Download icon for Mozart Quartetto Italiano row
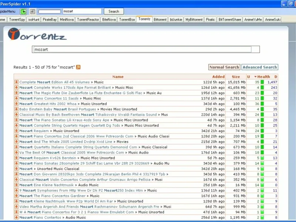The width and height of the screenshot is (296, 222). point(16,147)
